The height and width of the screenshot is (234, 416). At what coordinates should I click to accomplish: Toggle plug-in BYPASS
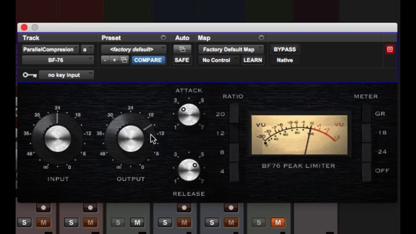coord(285,49)
